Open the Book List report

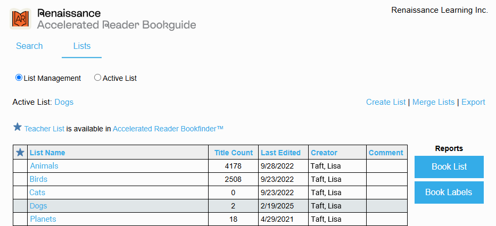[x=449, y=167]
